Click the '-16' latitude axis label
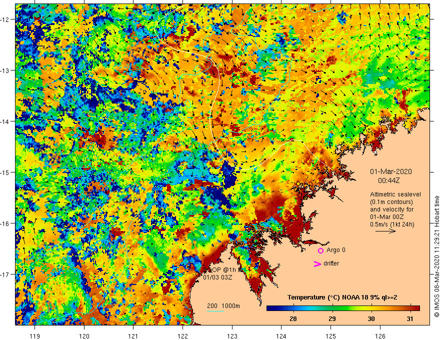The height and width of the screenshot is (340, 440). pos(5,223)
